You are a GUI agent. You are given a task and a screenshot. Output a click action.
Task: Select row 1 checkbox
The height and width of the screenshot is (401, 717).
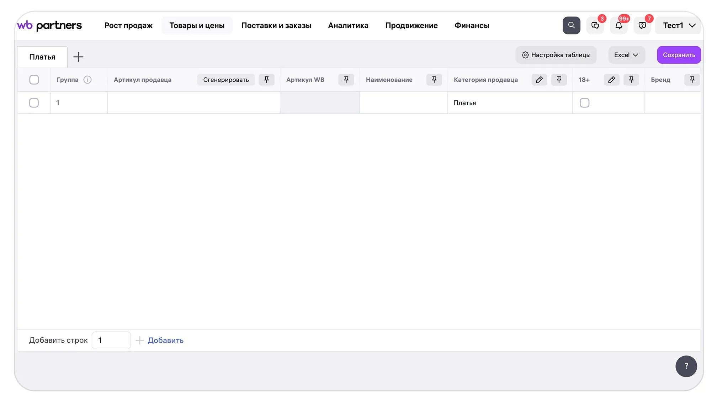click(x=34, y=103)
